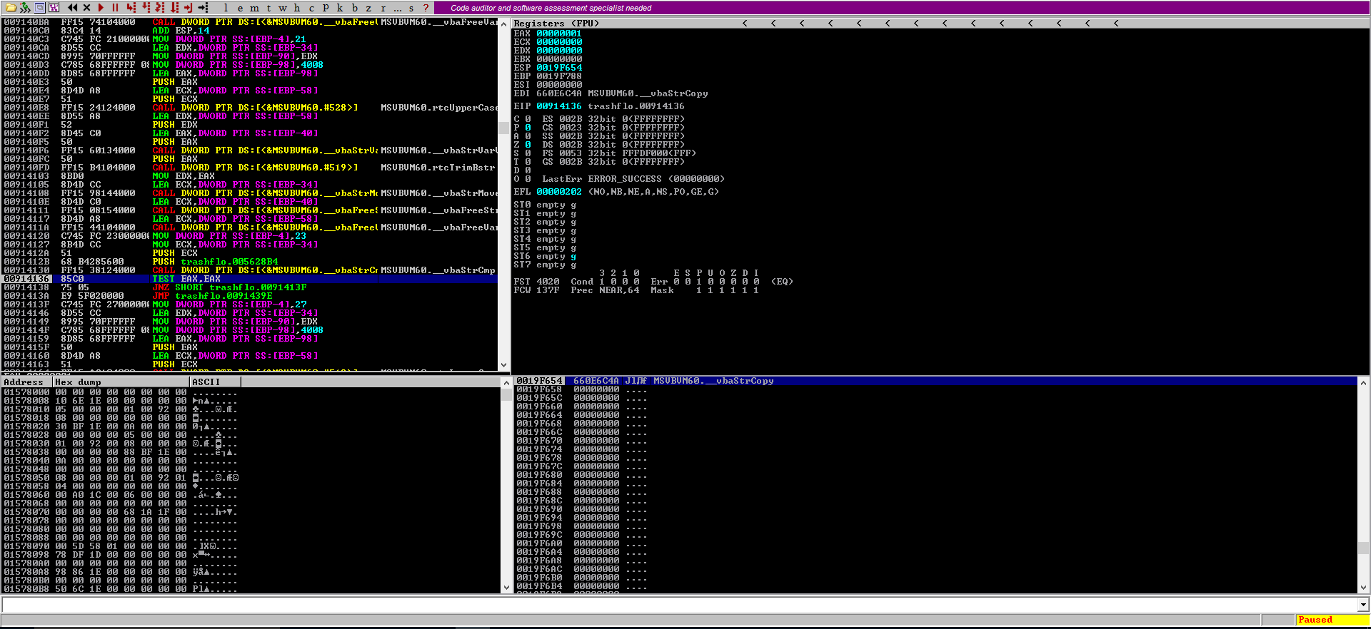
Task: Click Execute till return icon
Action: 189,8
